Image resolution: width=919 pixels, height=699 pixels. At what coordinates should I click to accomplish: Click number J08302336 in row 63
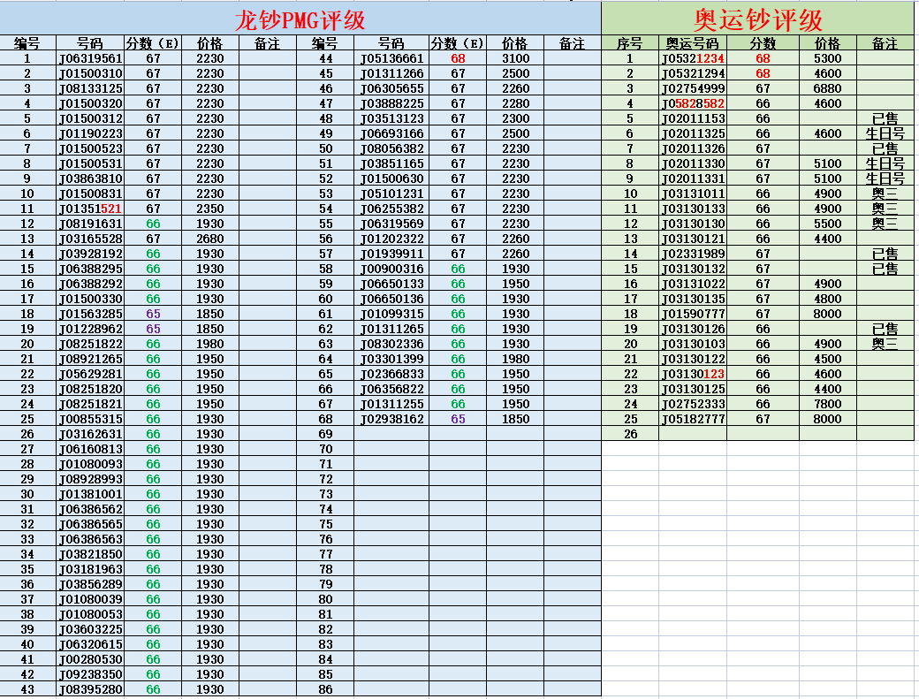tap(391, 344)
